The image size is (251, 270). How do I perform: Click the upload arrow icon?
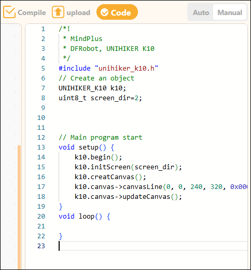tap(58, 12)
